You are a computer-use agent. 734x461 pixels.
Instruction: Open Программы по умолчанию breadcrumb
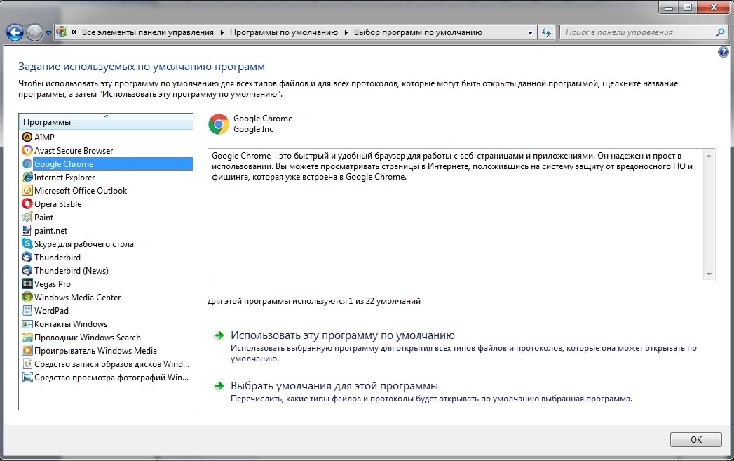[x=284, y=32]
